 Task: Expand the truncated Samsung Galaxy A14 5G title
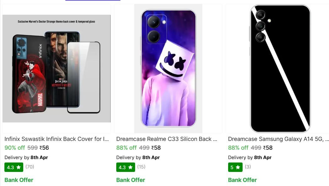click(x=277, y=139)
